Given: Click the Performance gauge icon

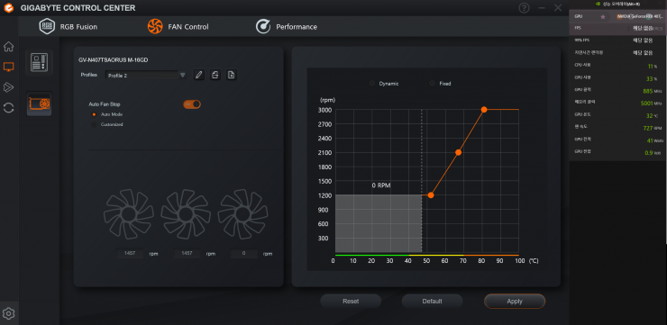Looking at the screenshot, I should pyautogui.click(x=263, y=26).
